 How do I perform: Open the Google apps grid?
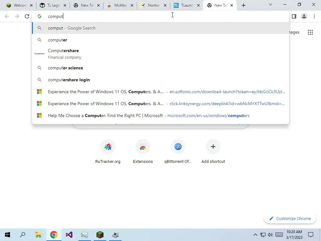310,32
